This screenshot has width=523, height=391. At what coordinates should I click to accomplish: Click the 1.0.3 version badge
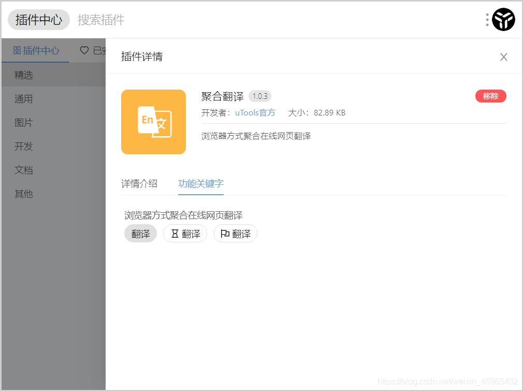pyautogui.click(x=259, y=96)
